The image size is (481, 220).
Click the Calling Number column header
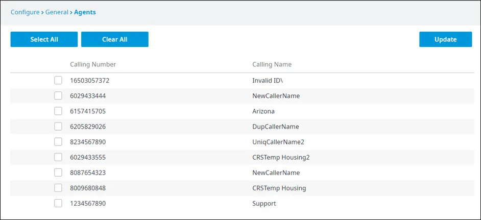[x=93, y=64]
